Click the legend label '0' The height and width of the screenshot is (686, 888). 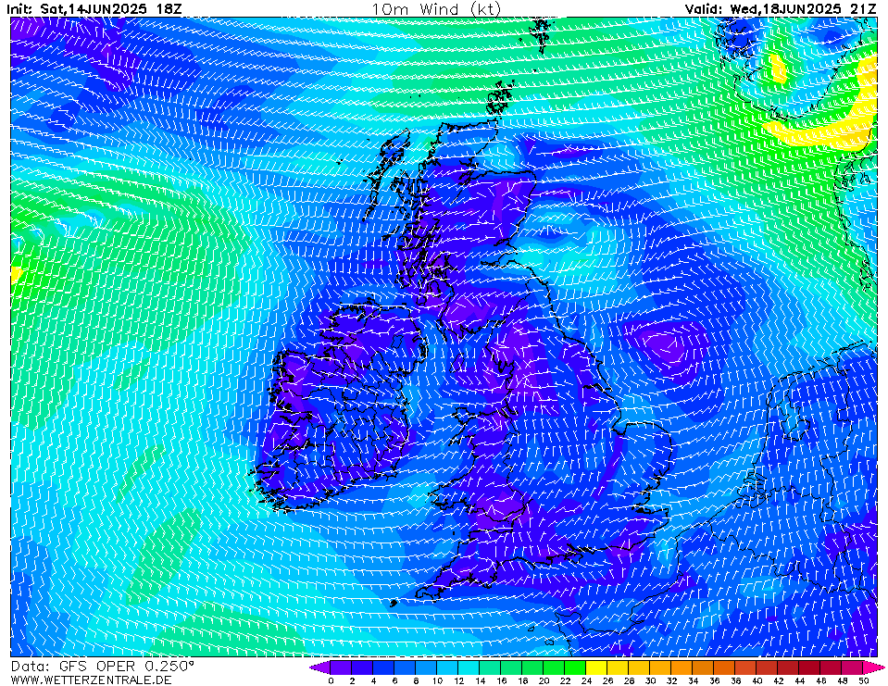[331, 680]
